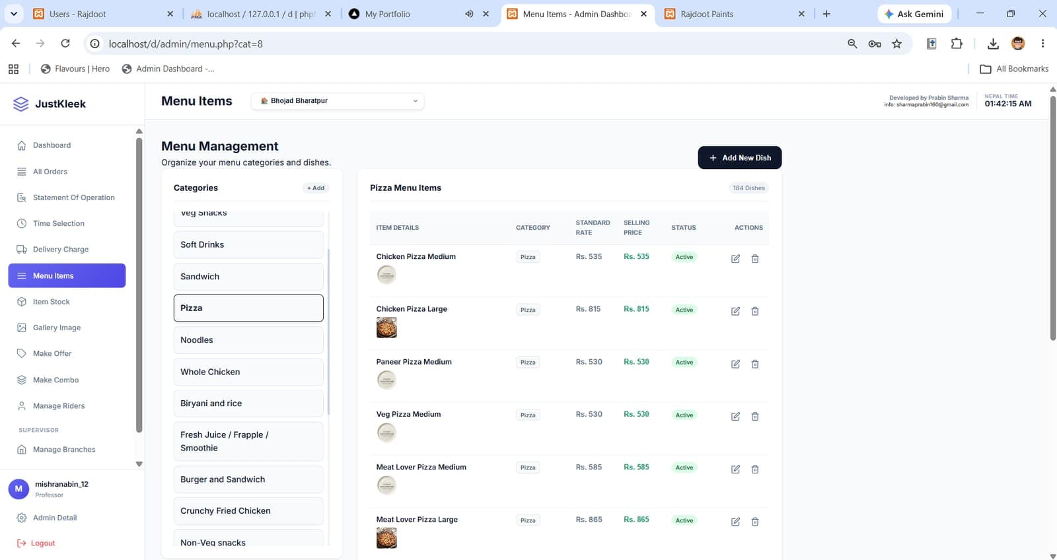
Task: Select the Sandwich category
Action: click(248, 277)
